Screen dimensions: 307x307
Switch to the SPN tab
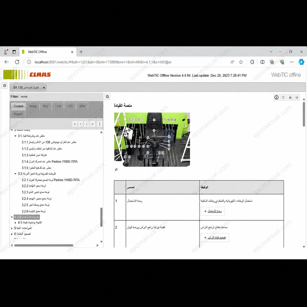(x=82, y=106)
